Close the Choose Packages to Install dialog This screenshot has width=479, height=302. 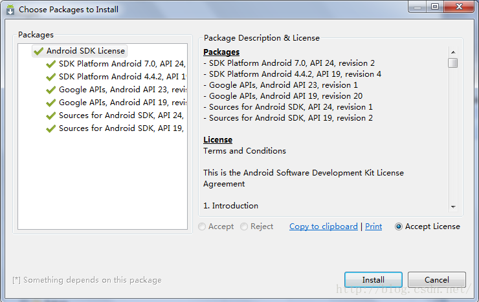click(x=459, y=6)
